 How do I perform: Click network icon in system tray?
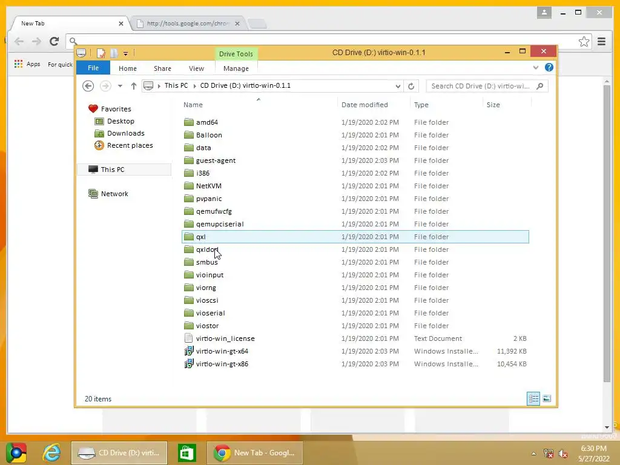548,453
